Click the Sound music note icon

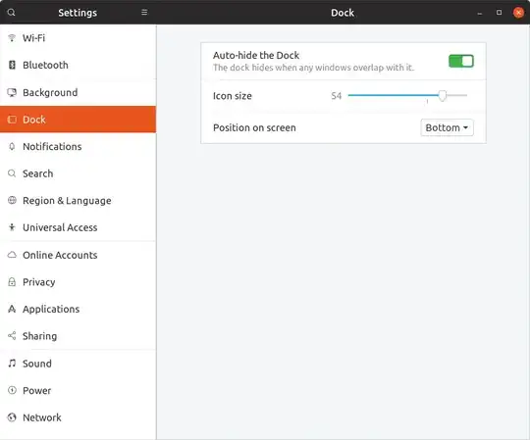[x=12, y=364]
